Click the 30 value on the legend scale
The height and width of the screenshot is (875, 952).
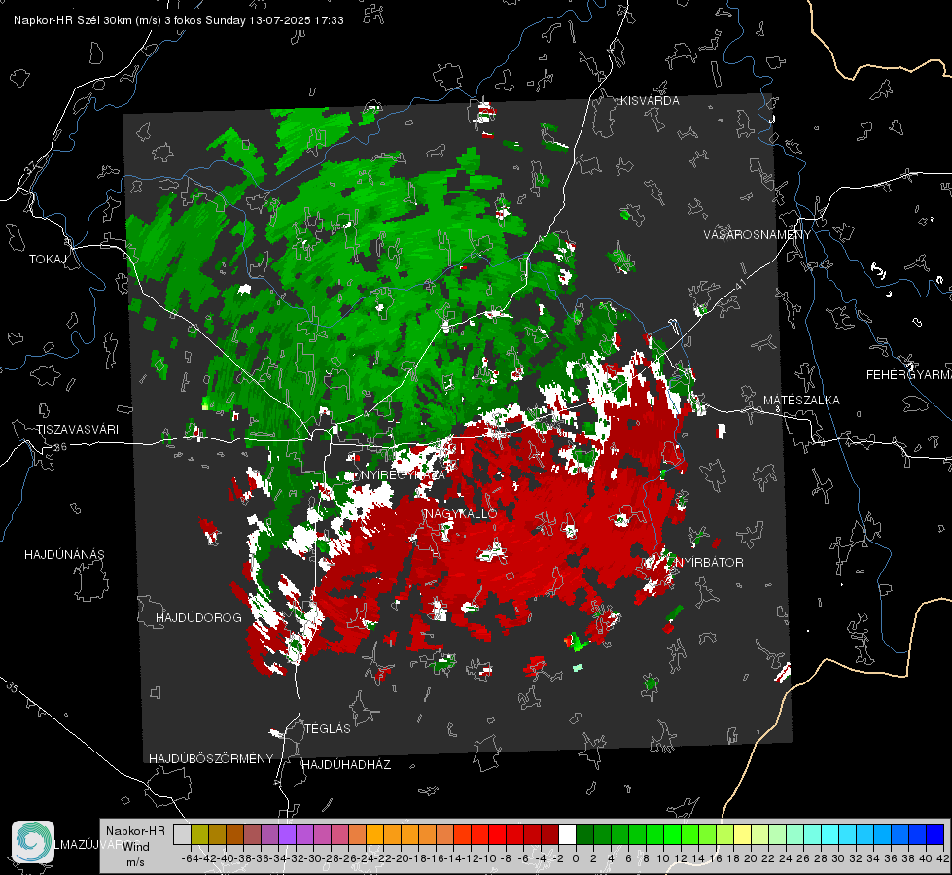[838, 858]
